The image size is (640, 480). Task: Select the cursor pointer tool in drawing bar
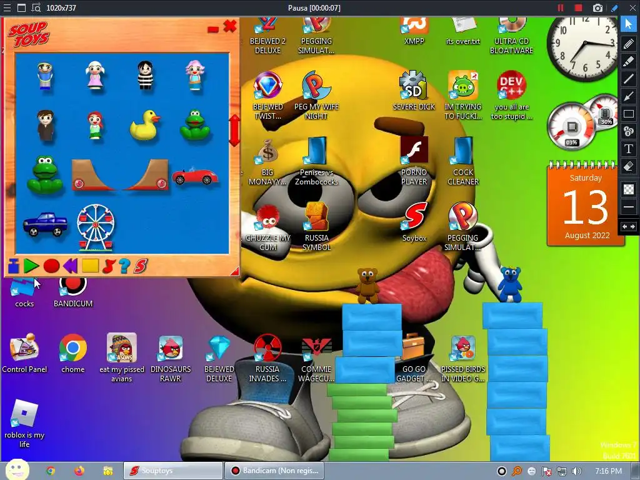(629, 24)
